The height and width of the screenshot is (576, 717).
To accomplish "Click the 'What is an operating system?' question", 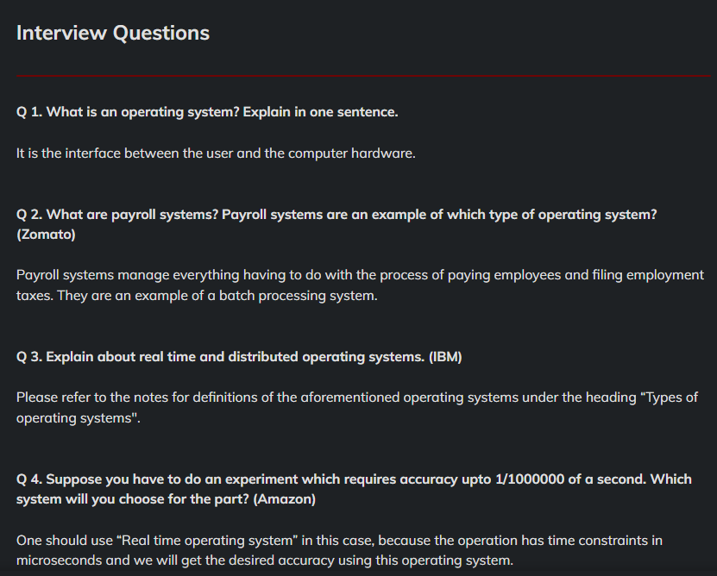I will pos(142,112).
